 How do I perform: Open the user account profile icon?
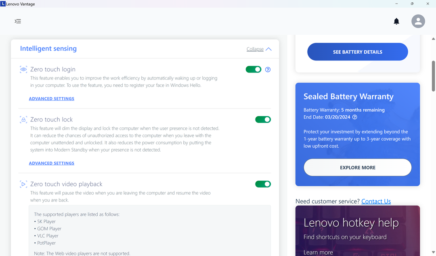(x=418, y=21)
